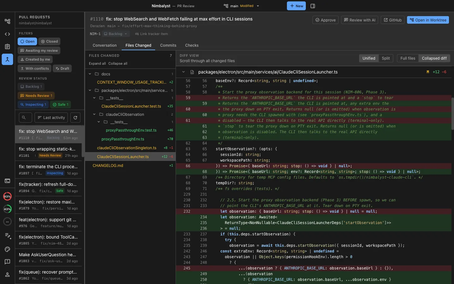Click the refresh pull requests icon
This screenshot has width=454, height=284.
pyautogui.click(x=75, y=118)
